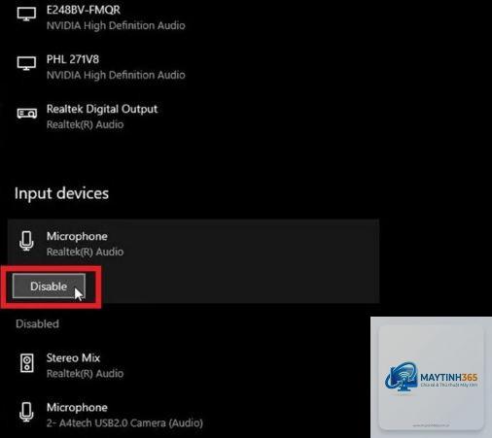Select the PHL 271V8 monitor icon
This screenshot has width=492, height=438.
(x=26, y=63)
